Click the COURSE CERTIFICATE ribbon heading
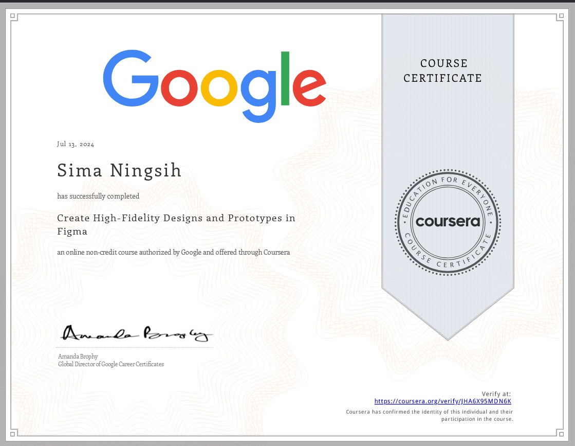Image resolution: width=575 pixels, height=446 pixels. (x=442, y=71)
